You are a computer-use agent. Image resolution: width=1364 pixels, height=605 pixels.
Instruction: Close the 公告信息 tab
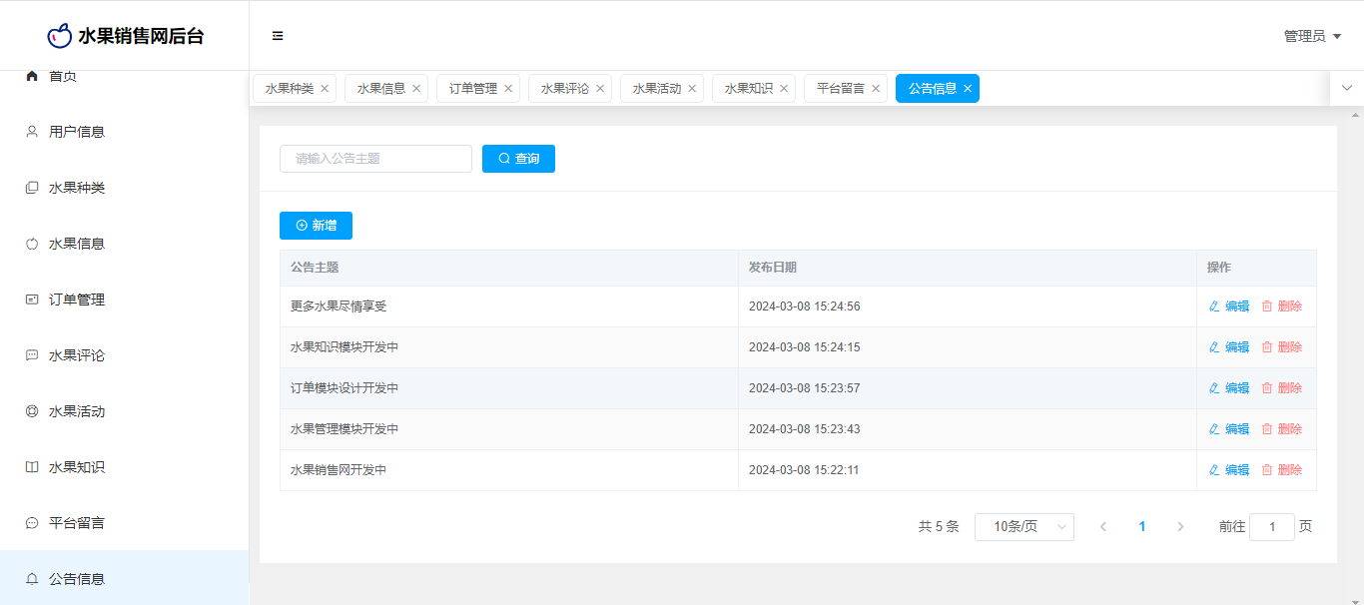click(968, 89)
